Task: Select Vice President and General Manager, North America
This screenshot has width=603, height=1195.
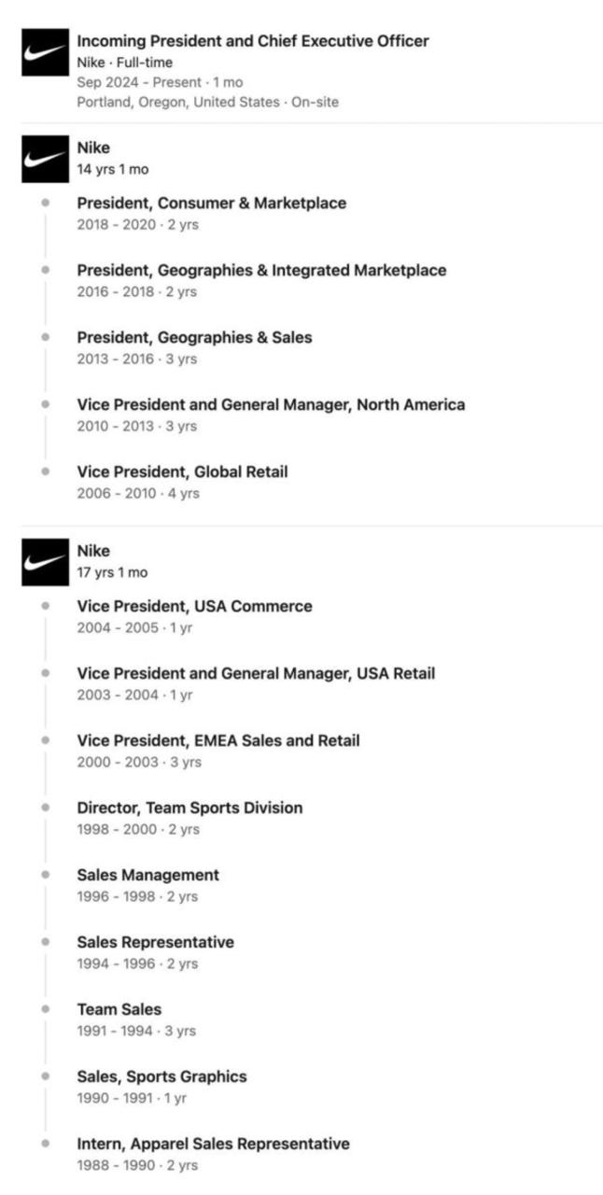Action: point(271,405)
